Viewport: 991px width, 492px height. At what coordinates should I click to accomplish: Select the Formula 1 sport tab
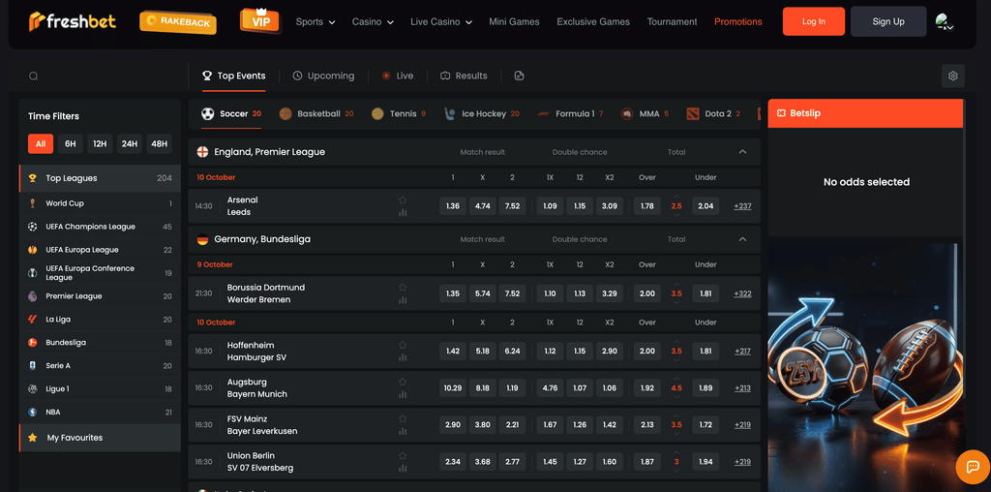pyautogui.click(x=570, y=114)
